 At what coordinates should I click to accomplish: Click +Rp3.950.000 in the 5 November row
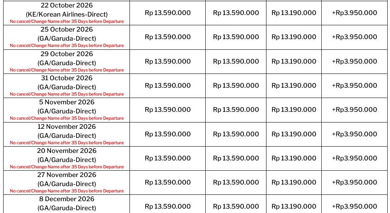click(354, 110)
